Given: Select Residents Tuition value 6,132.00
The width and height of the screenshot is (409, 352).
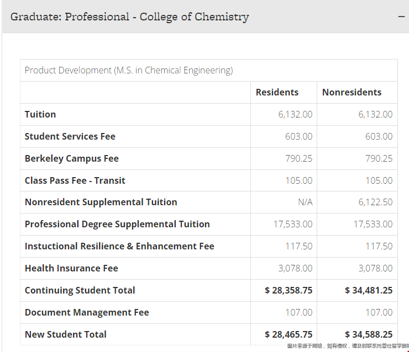Looking at the screenshot, I should 295,114.
